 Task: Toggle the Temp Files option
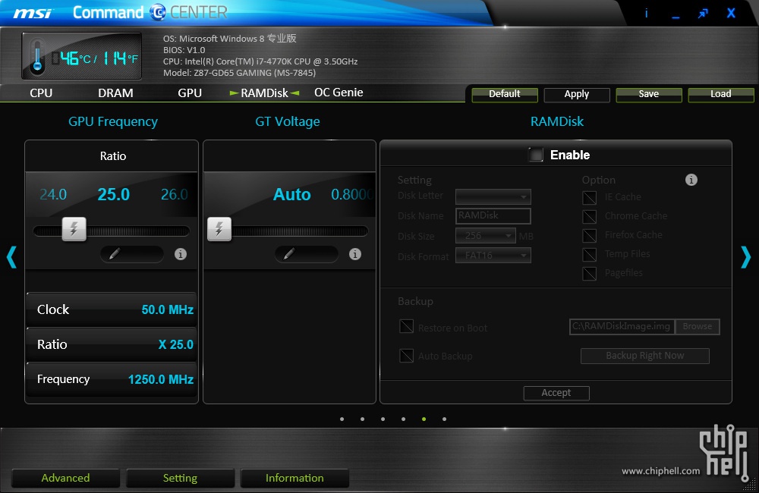point(590,254)
